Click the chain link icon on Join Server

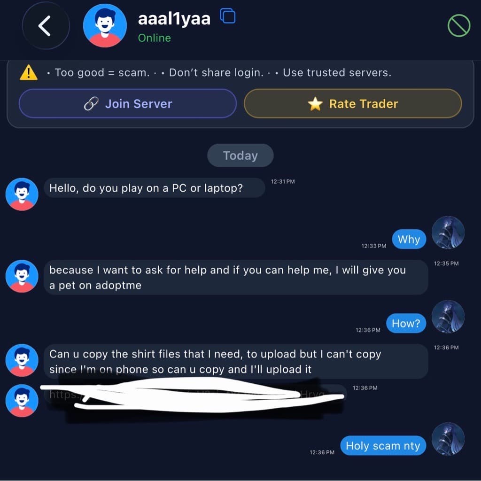(91, 104)
